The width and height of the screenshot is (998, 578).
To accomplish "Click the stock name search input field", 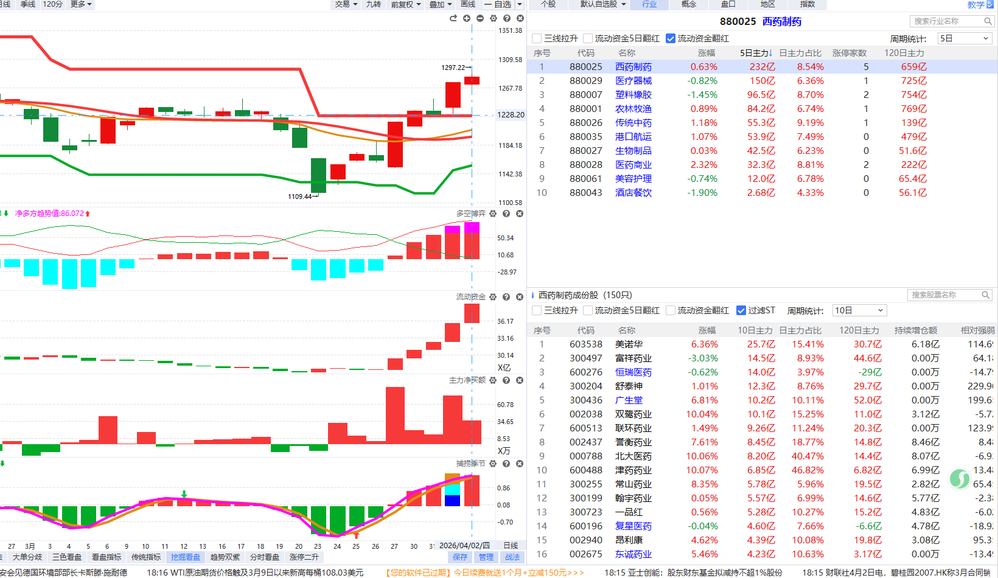I will (944, 295).
